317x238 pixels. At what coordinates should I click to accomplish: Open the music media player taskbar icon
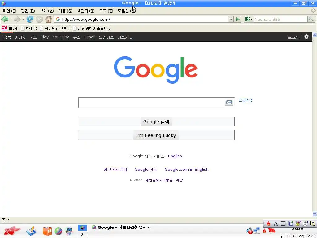(69, 231)
